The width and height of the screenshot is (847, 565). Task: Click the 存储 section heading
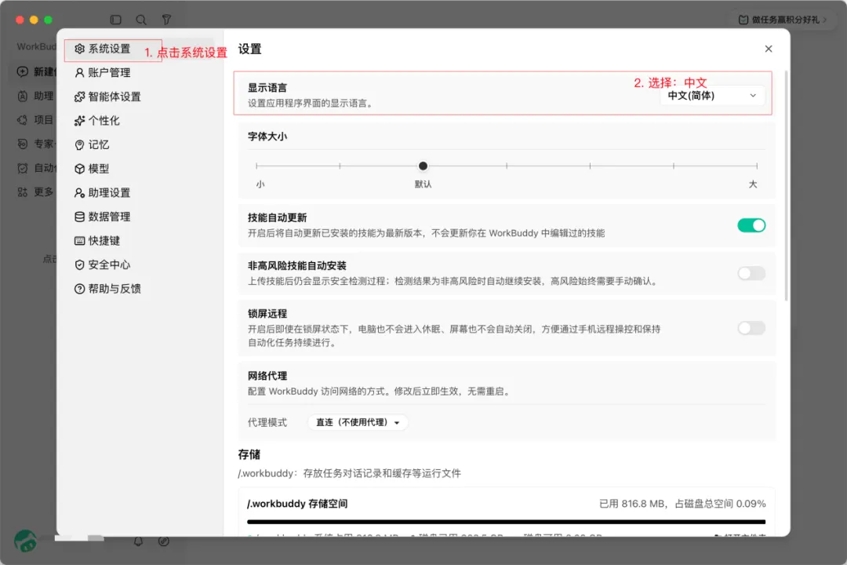pos(249,454)
